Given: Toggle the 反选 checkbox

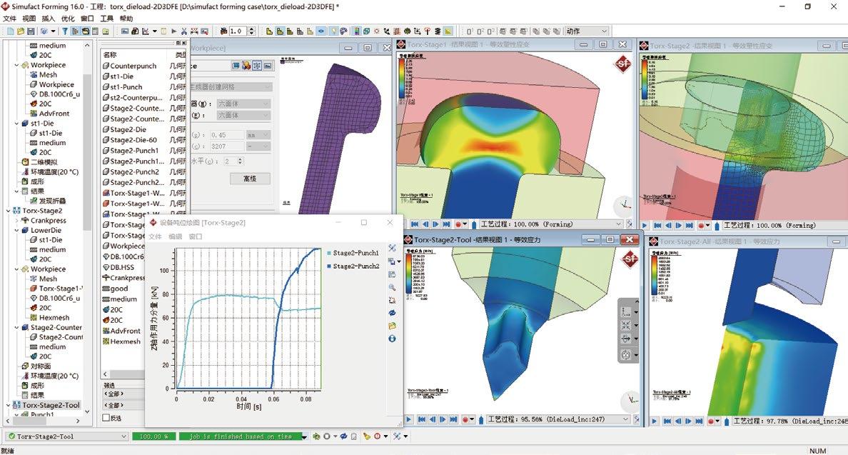Looking at the screenshot, I should tap(106, 418).
